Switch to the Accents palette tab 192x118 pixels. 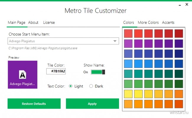168,22
